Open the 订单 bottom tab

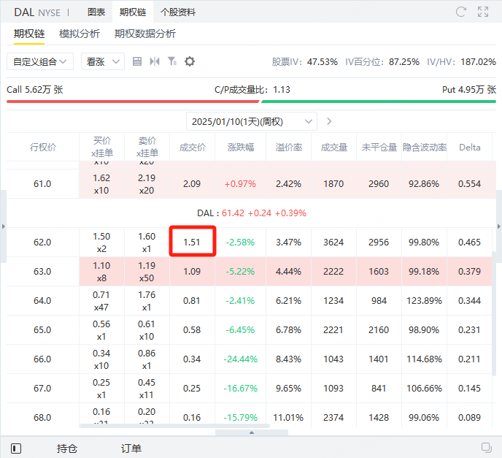pos(131,448)
